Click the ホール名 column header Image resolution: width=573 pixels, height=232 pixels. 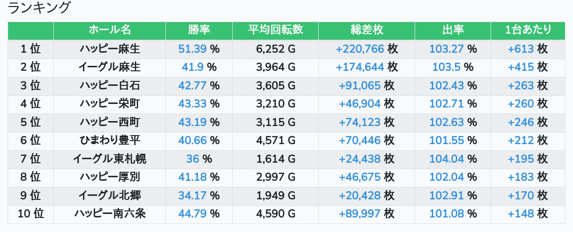click(x=109, y=30)
